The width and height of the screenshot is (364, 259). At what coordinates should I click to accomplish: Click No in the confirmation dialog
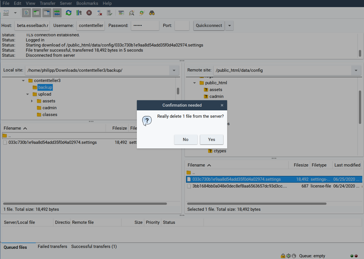tap(186, 140)
